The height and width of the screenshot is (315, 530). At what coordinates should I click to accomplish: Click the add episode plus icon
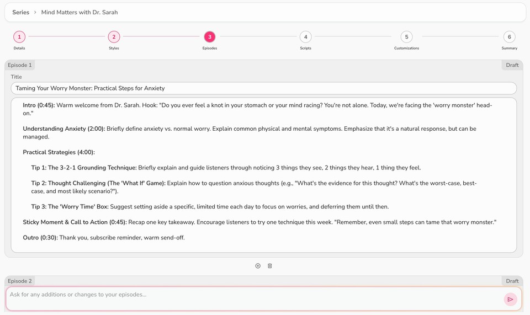click(x=258, y=266)
